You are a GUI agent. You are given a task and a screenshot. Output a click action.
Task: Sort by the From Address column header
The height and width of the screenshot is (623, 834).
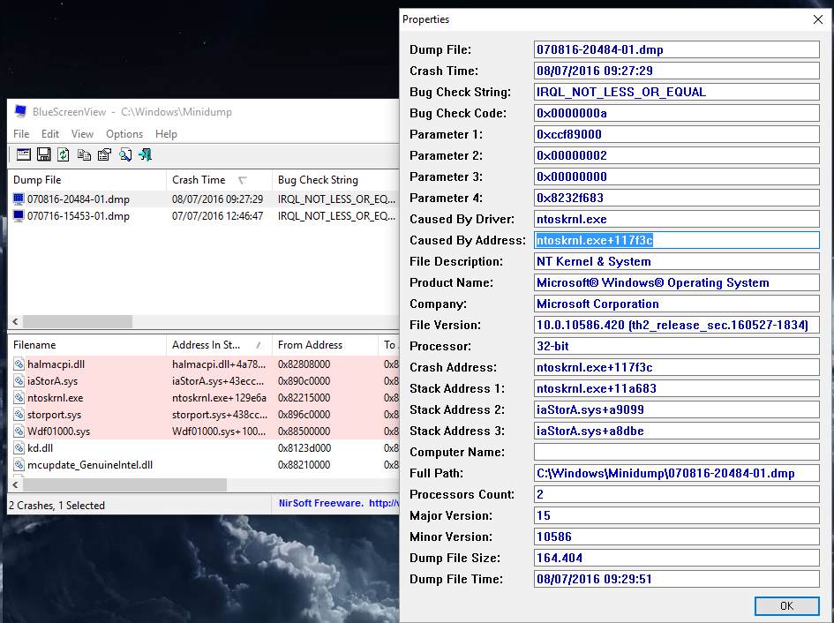coord(325,345)
